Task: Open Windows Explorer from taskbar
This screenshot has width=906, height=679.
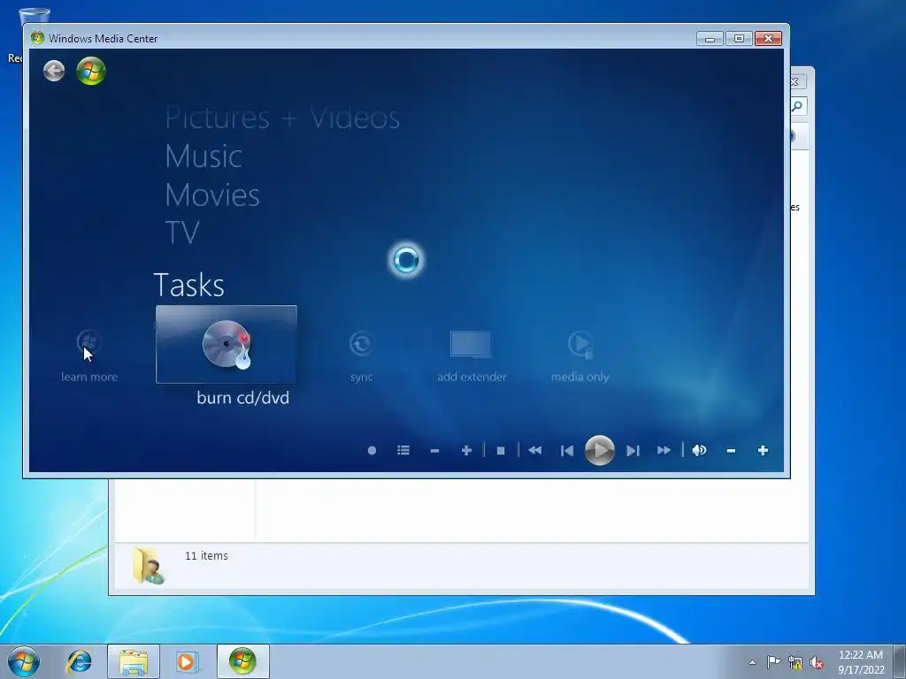Action: coord(134,661)
